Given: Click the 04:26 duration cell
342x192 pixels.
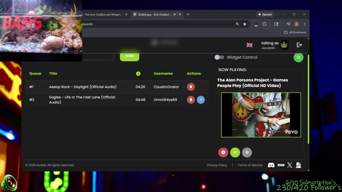Looking at the screenshot, I should 140,87.
